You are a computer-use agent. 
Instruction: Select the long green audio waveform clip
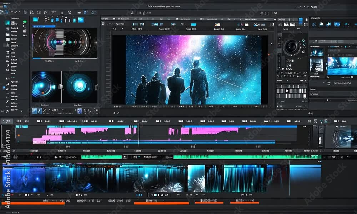247,157
